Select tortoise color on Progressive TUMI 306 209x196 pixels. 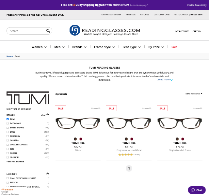pyautogui.click(x=126, y=139)
